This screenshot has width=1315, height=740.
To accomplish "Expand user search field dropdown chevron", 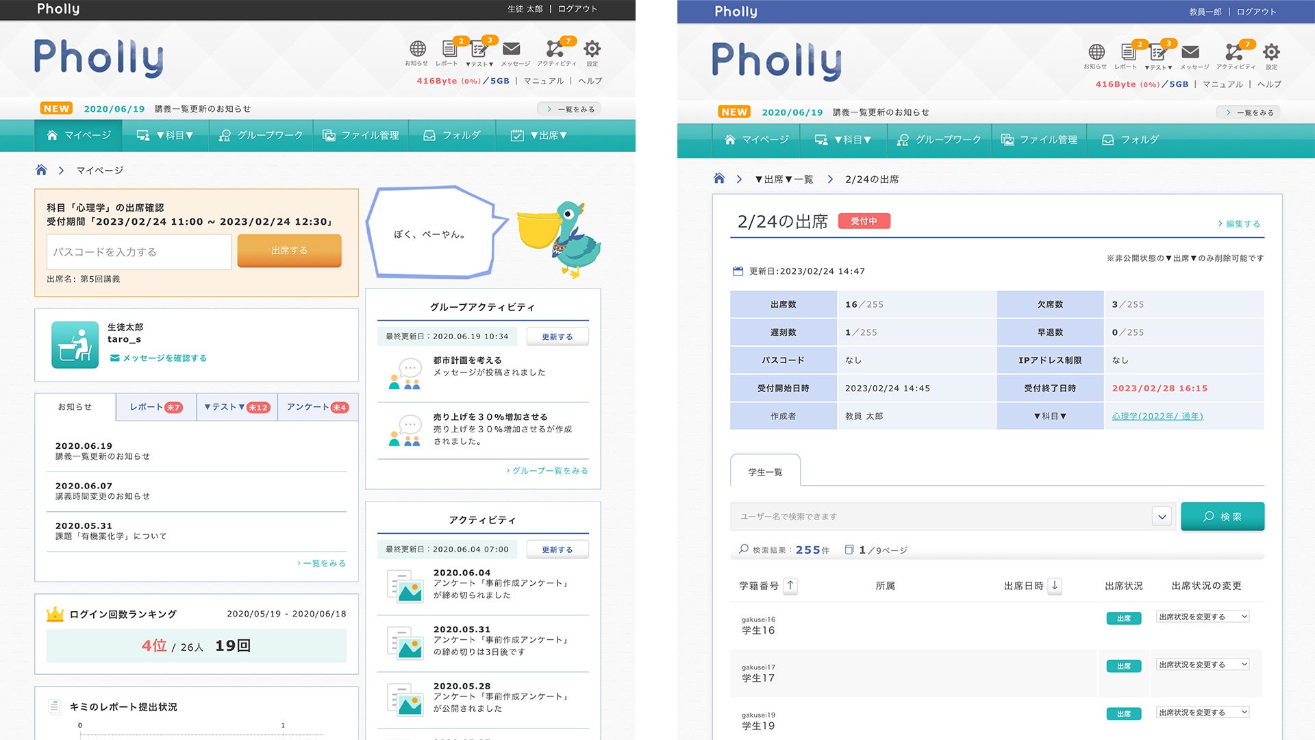I will 1162,517.
